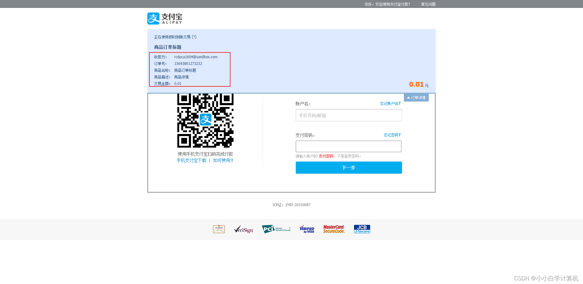
Task: Click the PCI Security Standards badge
Action: 276,229
